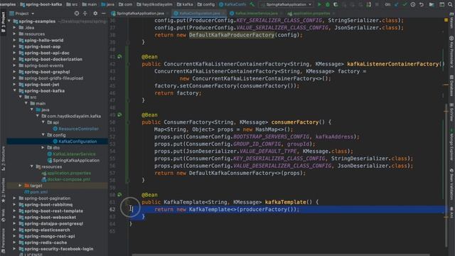Locate the current file in the Project panel
The width and height of the screenshot is (455, 256).
[x=77, y=14]
